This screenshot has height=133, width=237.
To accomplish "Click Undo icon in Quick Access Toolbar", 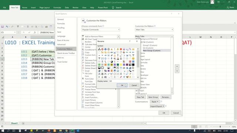I will click(7, 27).
